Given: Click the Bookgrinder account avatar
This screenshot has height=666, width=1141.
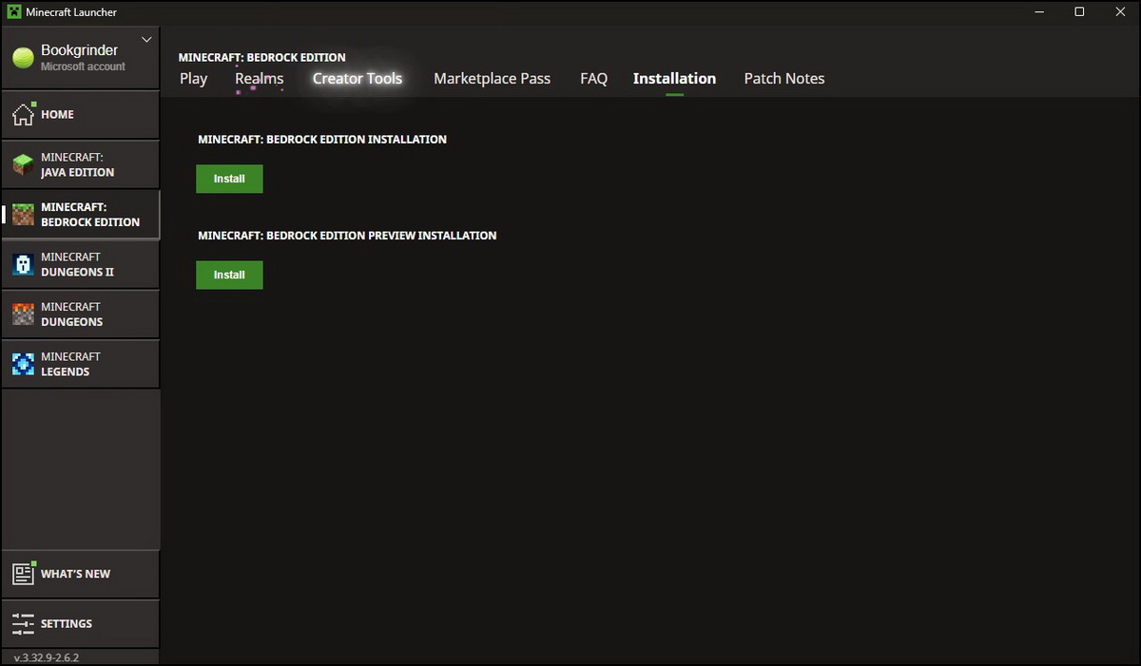Looking at the screenshot, I should (x=23, y=58).
